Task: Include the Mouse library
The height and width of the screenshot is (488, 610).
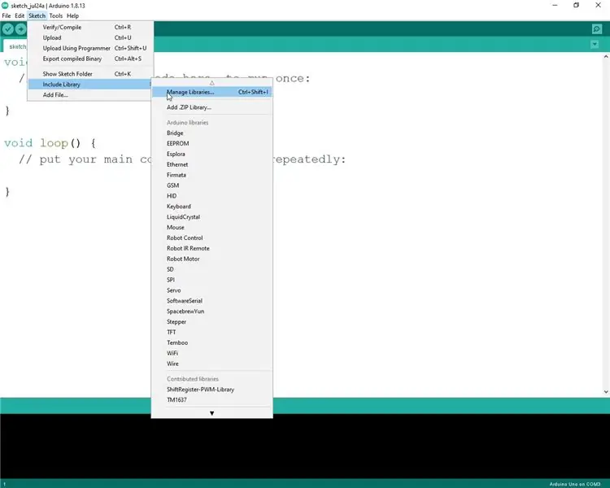Action: (211, 228)
